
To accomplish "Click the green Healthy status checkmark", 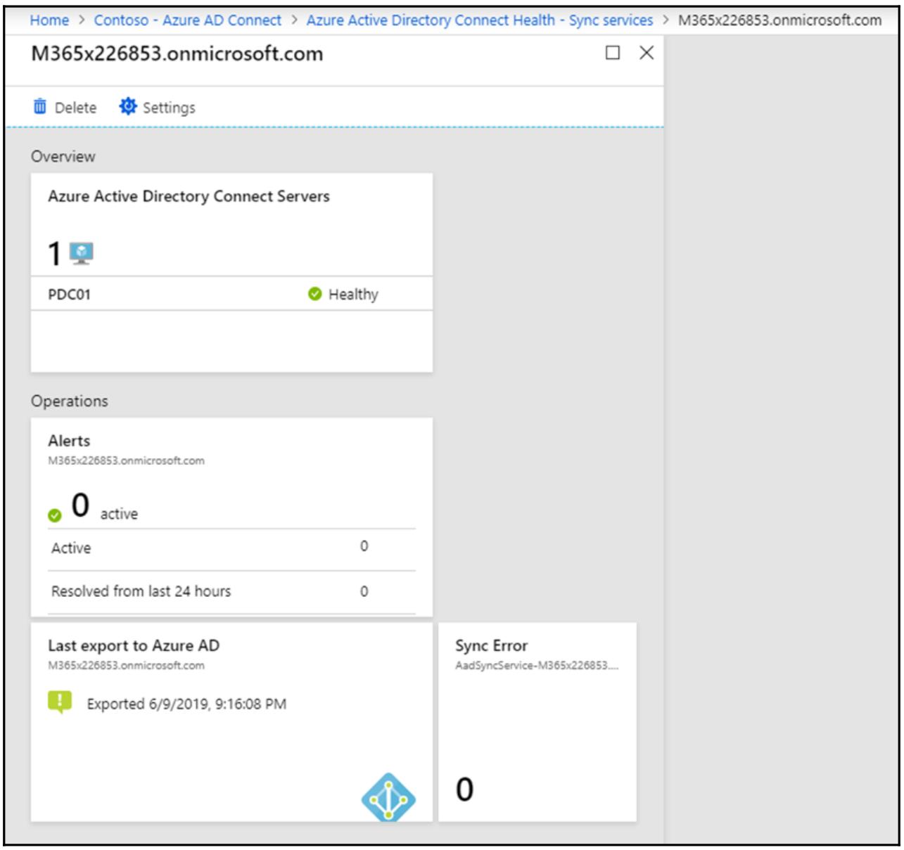I will coord(315,294).
